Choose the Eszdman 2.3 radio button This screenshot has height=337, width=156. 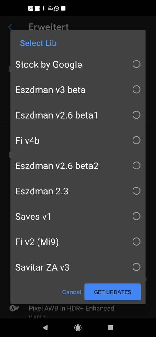click(136, 191)
